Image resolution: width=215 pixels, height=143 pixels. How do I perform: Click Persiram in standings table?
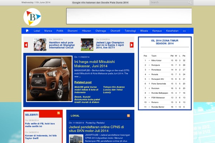155,88
